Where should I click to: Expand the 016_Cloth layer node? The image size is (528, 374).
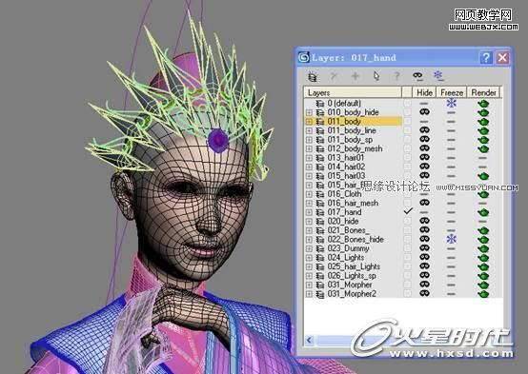coord(309,194)
